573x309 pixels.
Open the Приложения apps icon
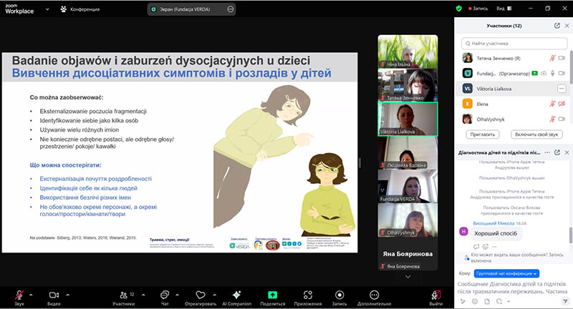[x=308, y=295]
